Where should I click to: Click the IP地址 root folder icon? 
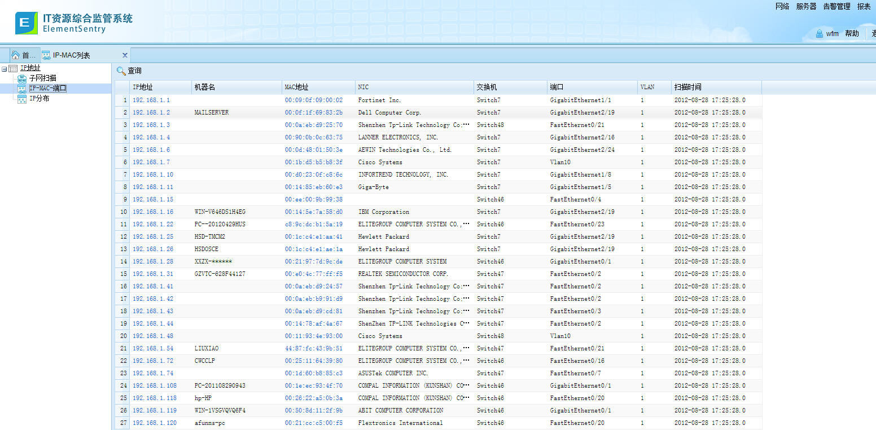(x=13, y=68)
